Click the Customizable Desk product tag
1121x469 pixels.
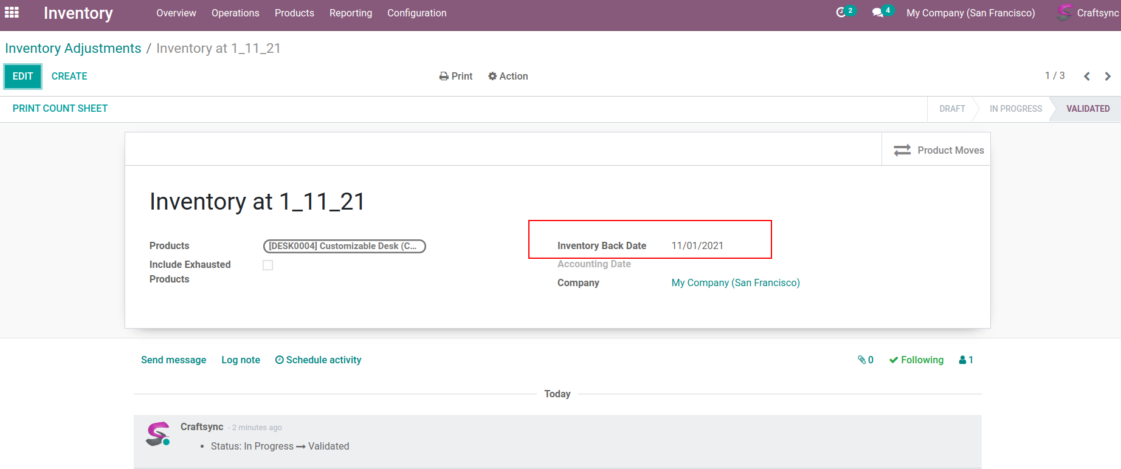click(x=344, y=246)
